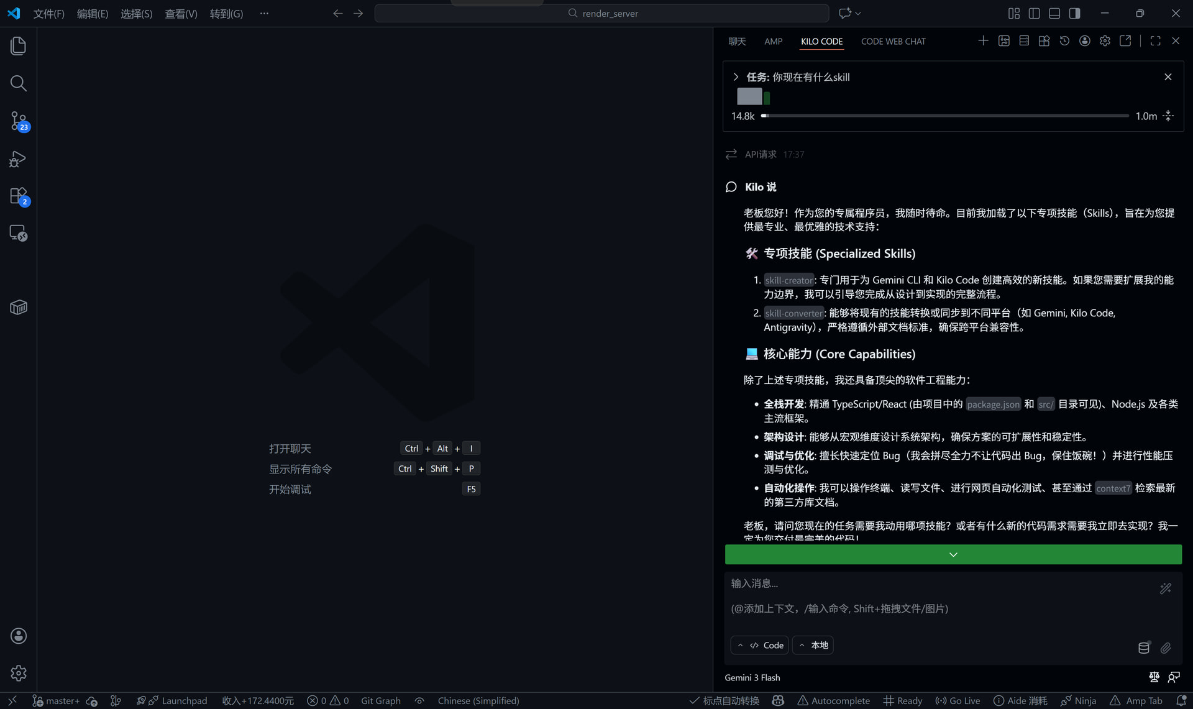Condense context icon beside 1.0m
The image size is (1193, 709).
[x=1168, y=116]
